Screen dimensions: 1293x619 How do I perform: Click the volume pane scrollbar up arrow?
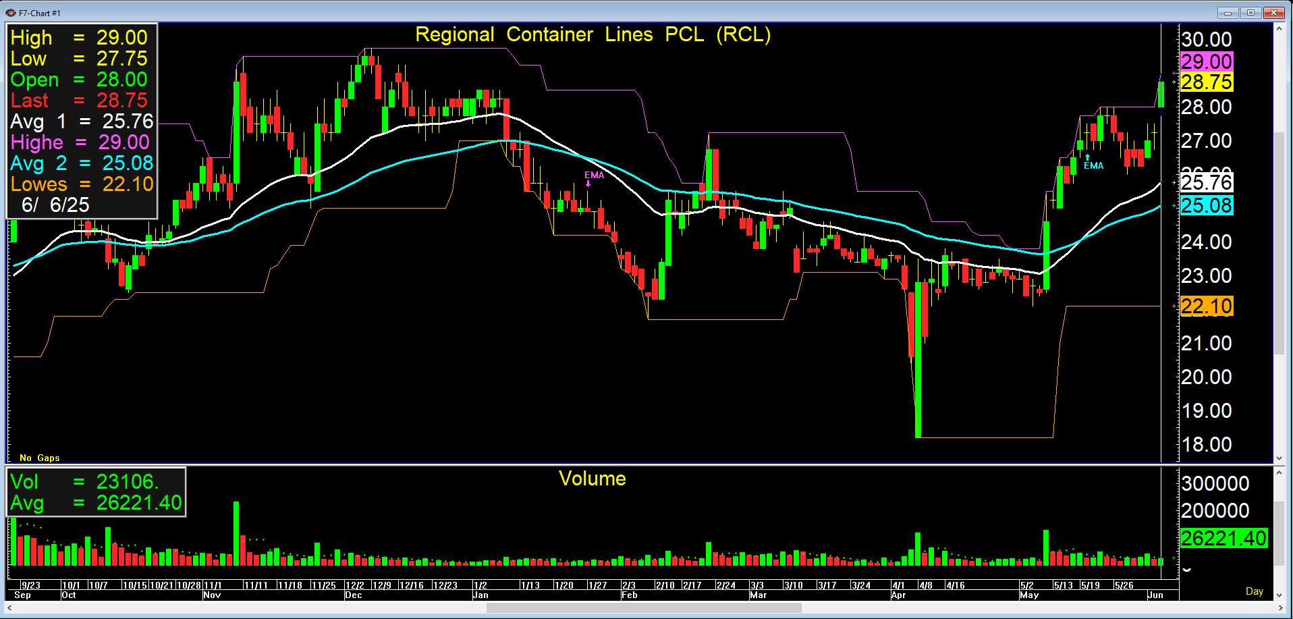(1279, 473)
